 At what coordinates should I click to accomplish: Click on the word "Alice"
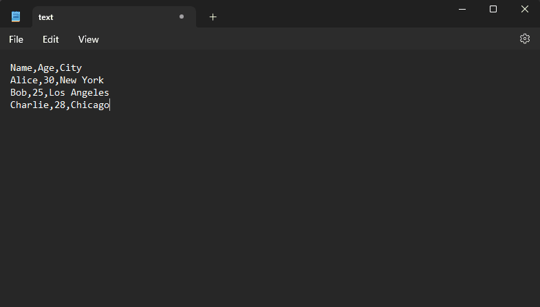24,81
